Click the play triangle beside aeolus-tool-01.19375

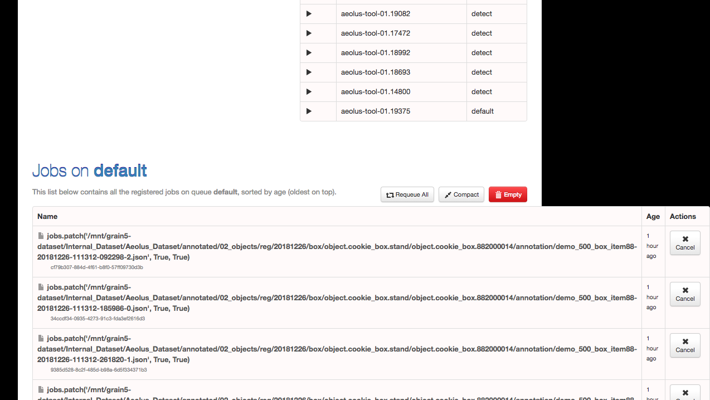coord(308,111)
